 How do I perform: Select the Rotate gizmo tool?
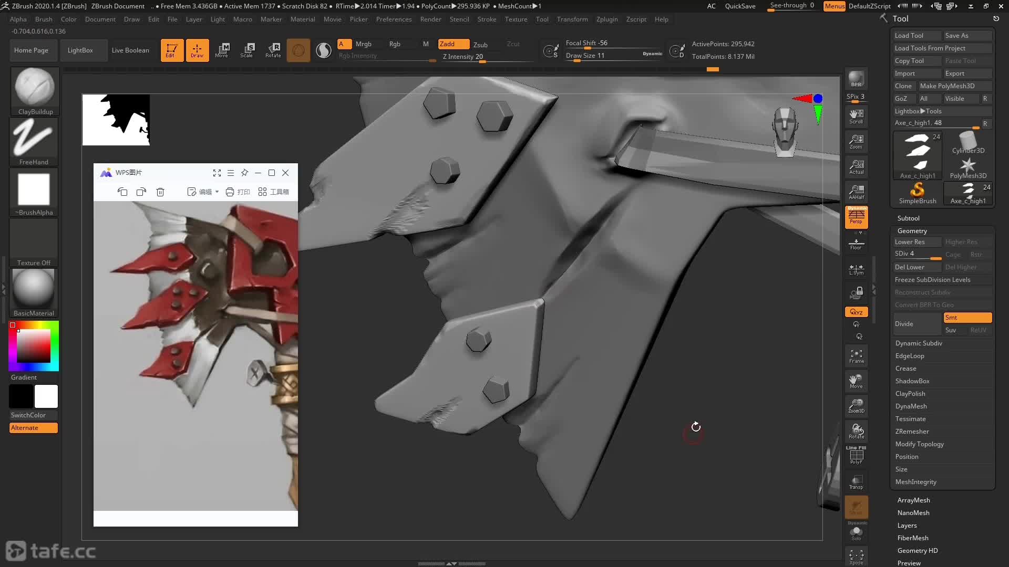(x=273, y=50)
